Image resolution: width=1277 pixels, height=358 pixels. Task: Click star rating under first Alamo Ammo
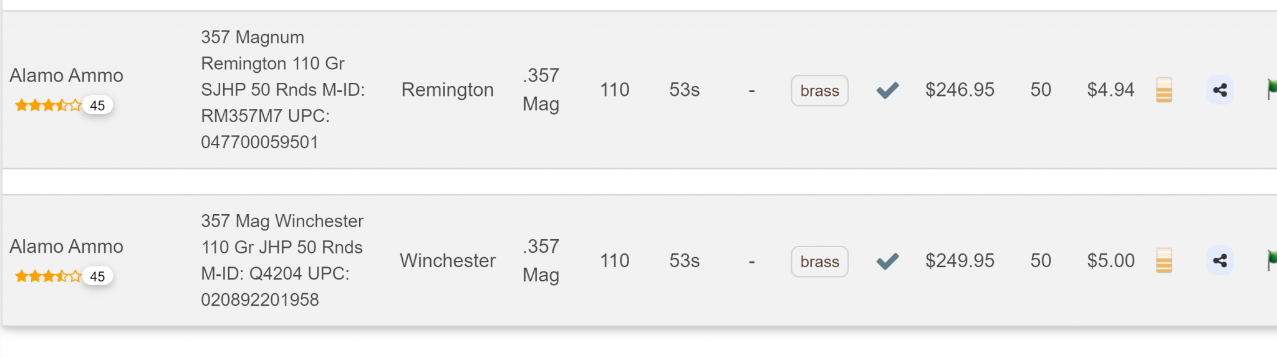[x=48, y=105]
